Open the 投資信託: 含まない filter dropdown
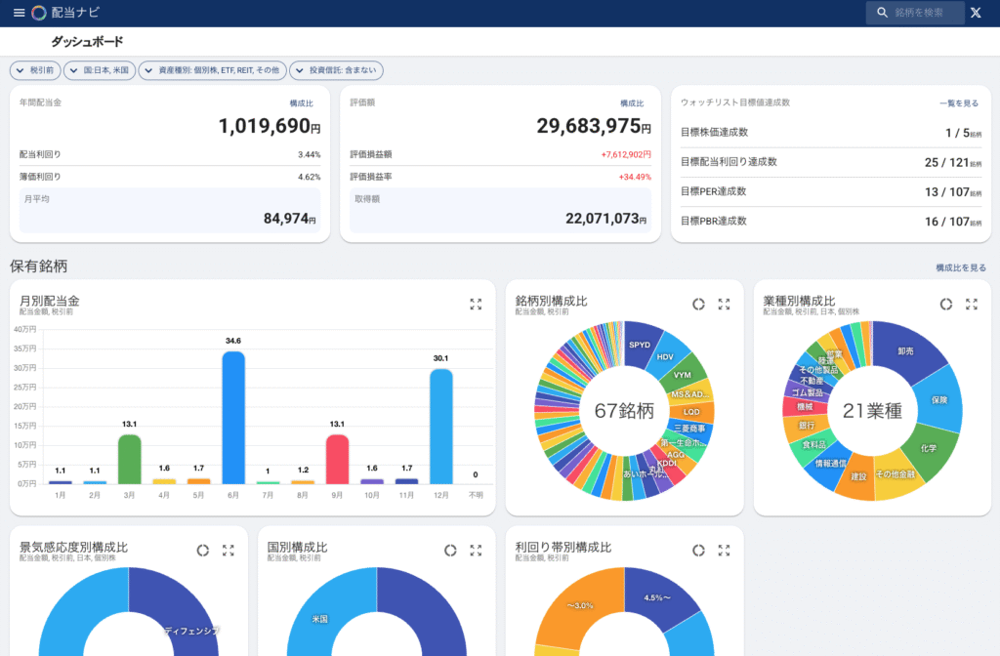This screenshot has width=1000, height=656. tap(336, 70)
